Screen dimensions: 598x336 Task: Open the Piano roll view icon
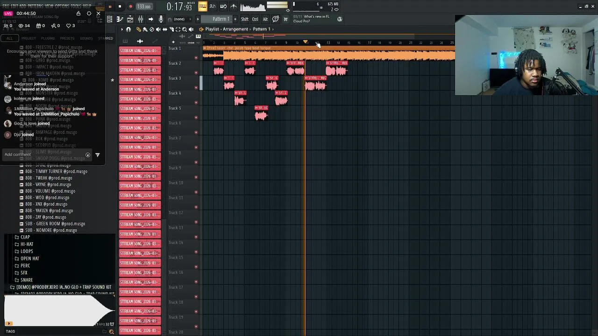coord(120,19)
